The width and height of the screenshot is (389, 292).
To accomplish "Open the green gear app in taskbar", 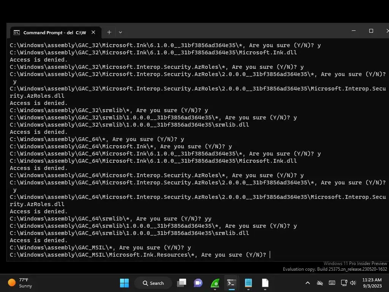I will (x=215, y=283).
